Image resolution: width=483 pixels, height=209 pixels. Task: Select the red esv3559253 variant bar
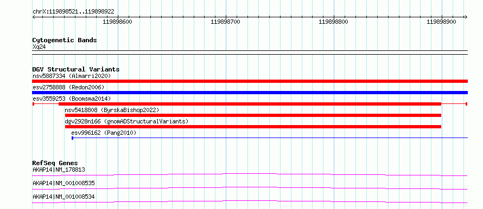pos(250,104)
